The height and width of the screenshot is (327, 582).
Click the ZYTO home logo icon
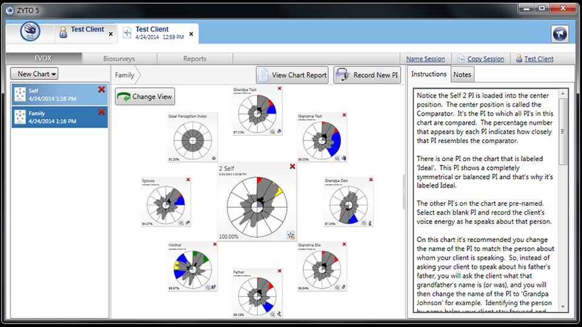pos(29,31)
